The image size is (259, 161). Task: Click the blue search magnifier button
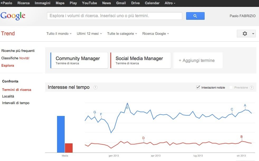[x=195, y=16]
